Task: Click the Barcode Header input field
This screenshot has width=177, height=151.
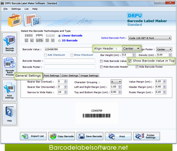Action: click(70, 61)
